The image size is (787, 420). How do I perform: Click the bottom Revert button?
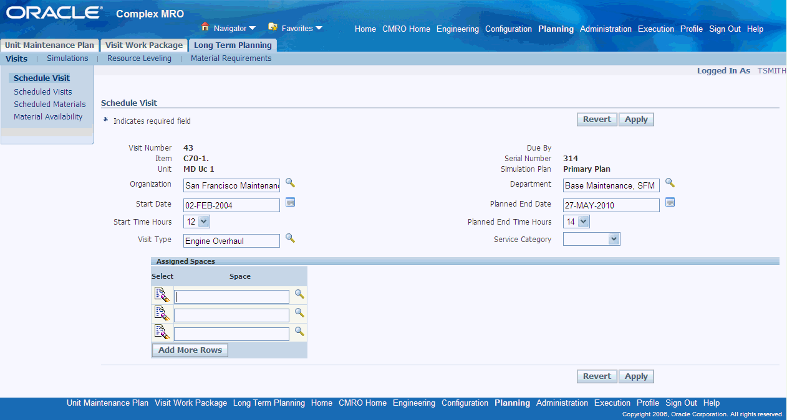point(597,376)
